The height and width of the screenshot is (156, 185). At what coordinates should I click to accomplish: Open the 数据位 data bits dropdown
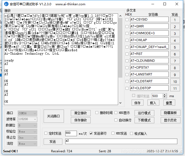click(27, 125)
